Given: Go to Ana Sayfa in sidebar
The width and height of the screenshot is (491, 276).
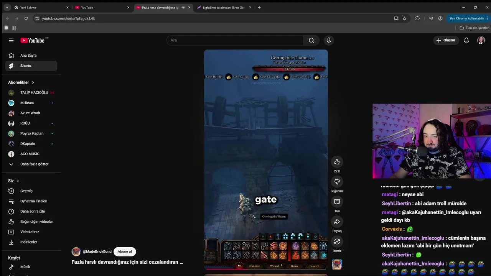Looking at the screenshot, I should pos(31,56).
